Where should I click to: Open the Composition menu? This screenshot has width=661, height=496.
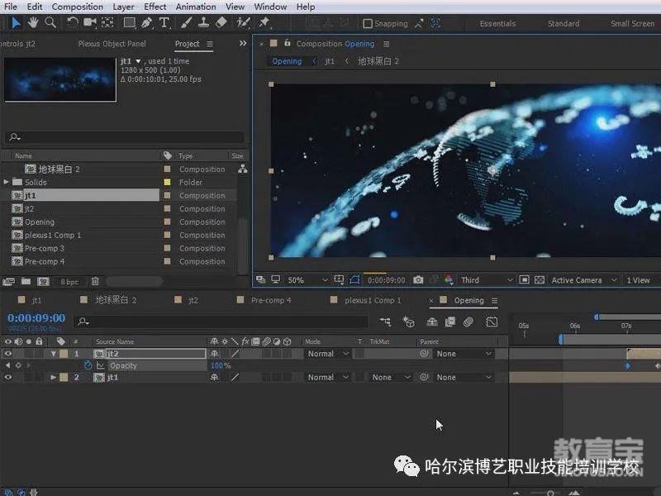[x=77, y=7]
